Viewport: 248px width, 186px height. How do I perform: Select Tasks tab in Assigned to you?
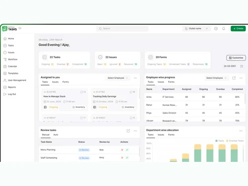pyautogui.click(x=45, y=82)
